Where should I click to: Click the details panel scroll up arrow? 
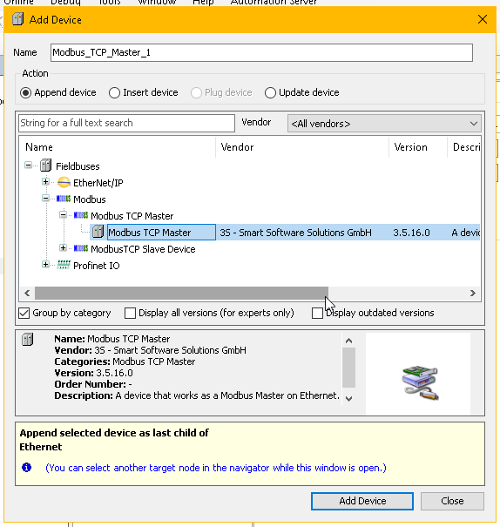coord(348,341)
